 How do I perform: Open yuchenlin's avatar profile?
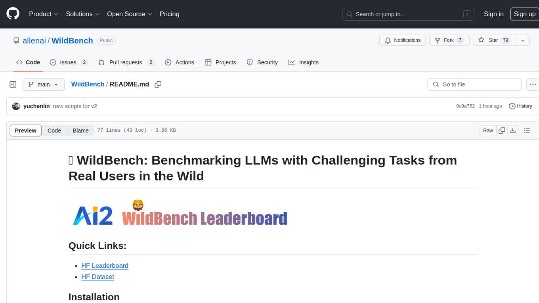[16, 106]
